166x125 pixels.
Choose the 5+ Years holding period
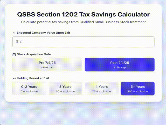138,89
